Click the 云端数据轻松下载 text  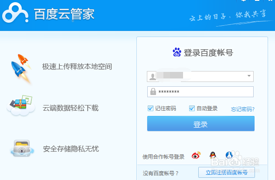71,108
